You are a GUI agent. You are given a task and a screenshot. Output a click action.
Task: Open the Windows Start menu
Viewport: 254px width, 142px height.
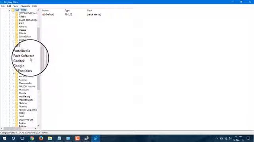click(x=4, y=138)
